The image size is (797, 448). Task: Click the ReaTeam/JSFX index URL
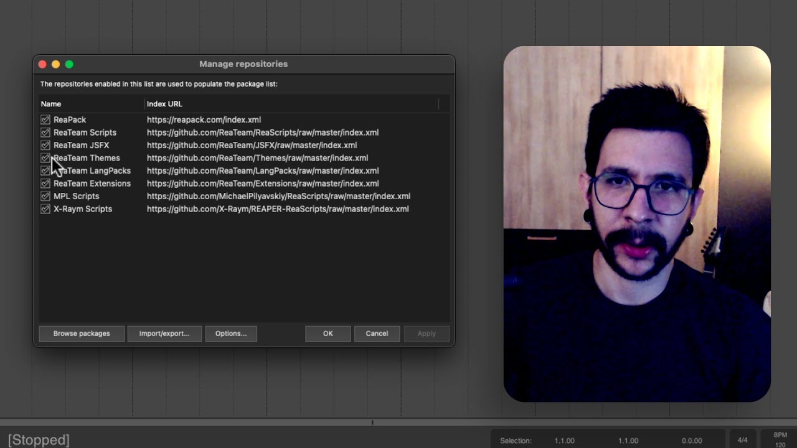point(252,145)
